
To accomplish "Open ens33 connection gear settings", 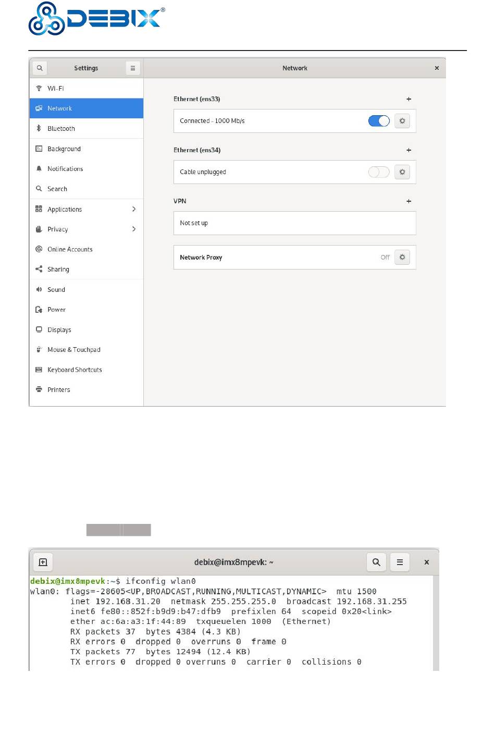I will click(x=402, y=121).
